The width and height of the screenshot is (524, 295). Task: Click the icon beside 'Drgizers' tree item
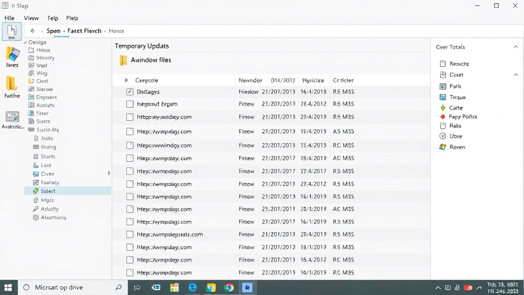pyautogui.click(x=31, y=97)
